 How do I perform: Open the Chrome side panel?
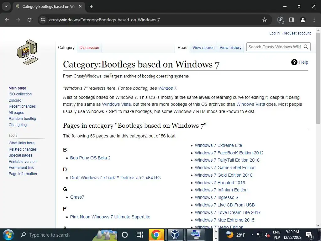291,20
